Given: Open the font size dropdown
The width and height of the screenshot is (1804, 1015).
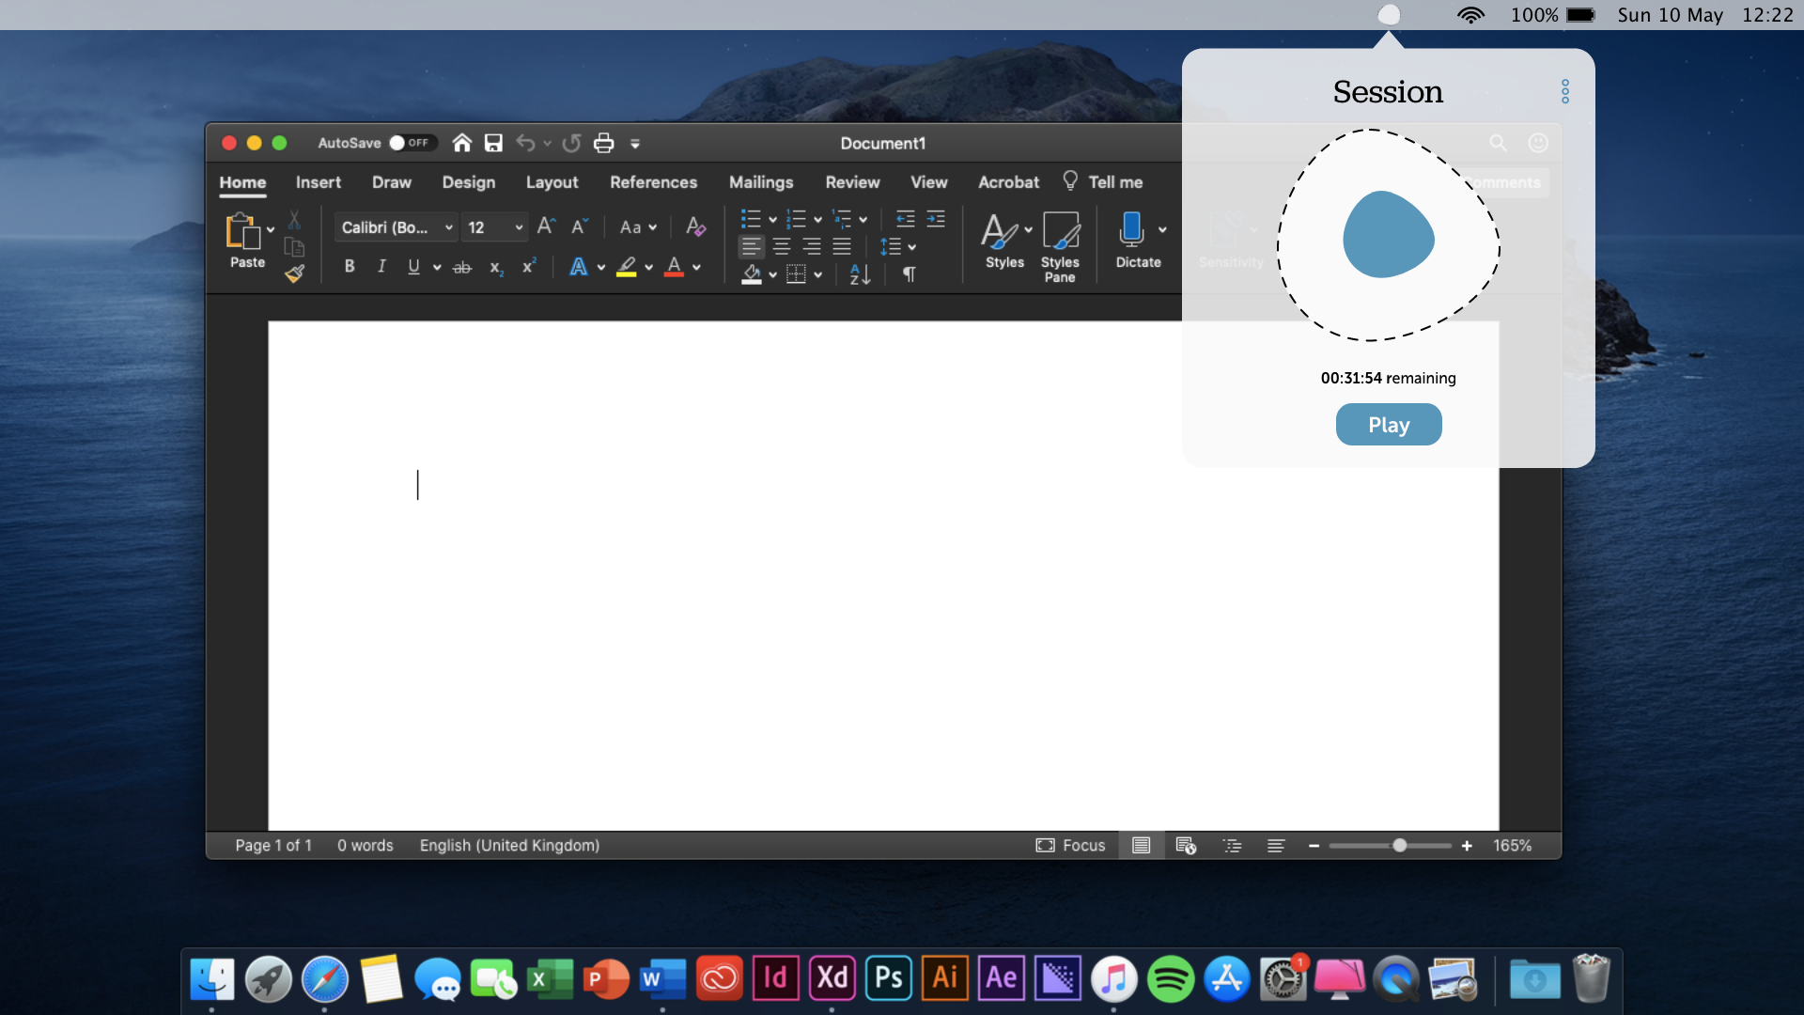Looking at the screenshot, I should (x=495, y=227).
